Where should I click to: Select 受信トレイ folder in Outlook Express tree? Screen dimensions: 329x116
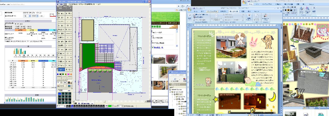[x=179, y=94]
